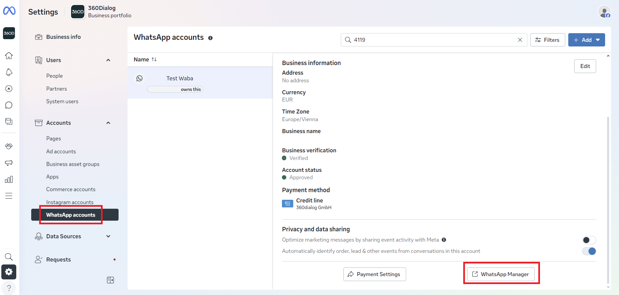
Task: Click the 'Europe/Vienna' time zone value
Action: coord(300,119)
